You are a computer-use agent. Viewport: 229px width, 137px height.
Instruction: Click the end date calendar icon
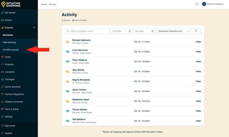click(152, 31)
